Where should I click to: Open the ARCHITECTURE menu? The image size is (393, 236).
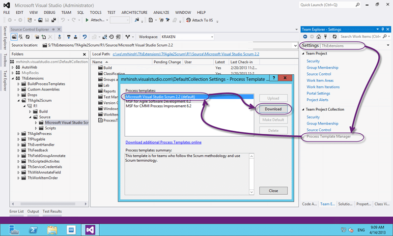134,12
